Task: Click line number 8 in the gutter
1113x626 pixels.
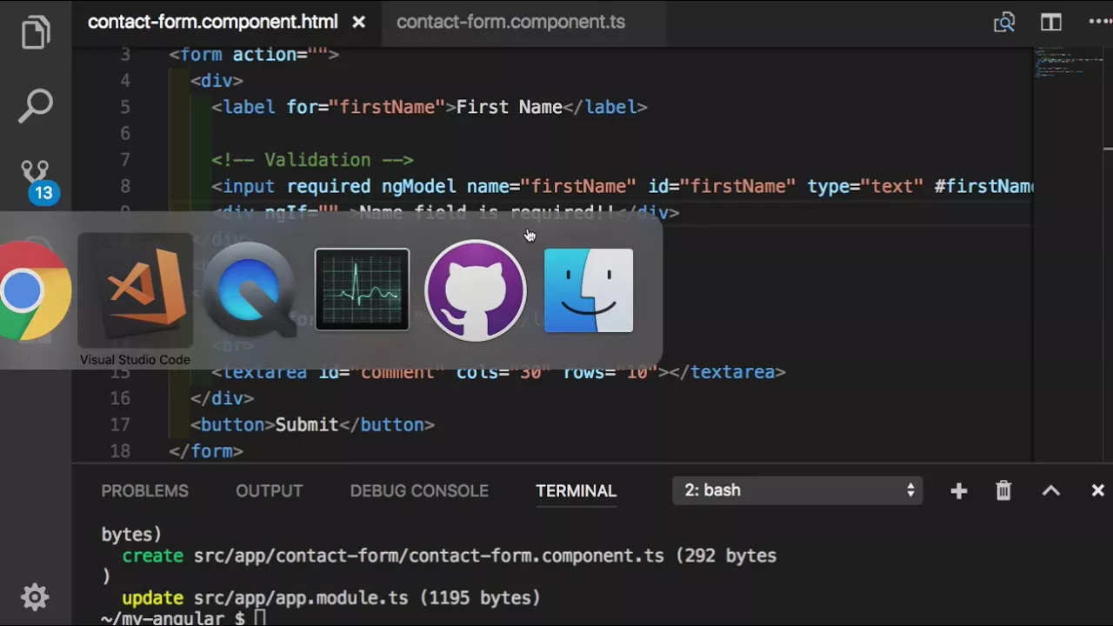Action: 126,186
